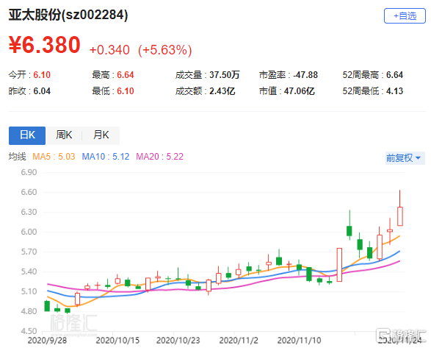
Task: Click the 52周最高 value 6.64
Action: 394,75
